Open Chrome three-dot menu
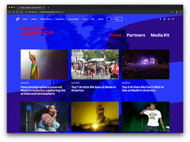Image resolution: width=190 pixels, height=142 pixels. click(x=180, y=12)
